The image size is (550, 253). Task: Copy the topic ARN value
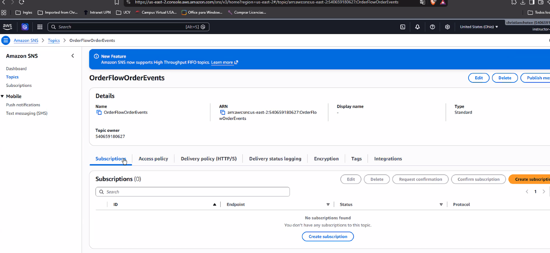[222, 112]
